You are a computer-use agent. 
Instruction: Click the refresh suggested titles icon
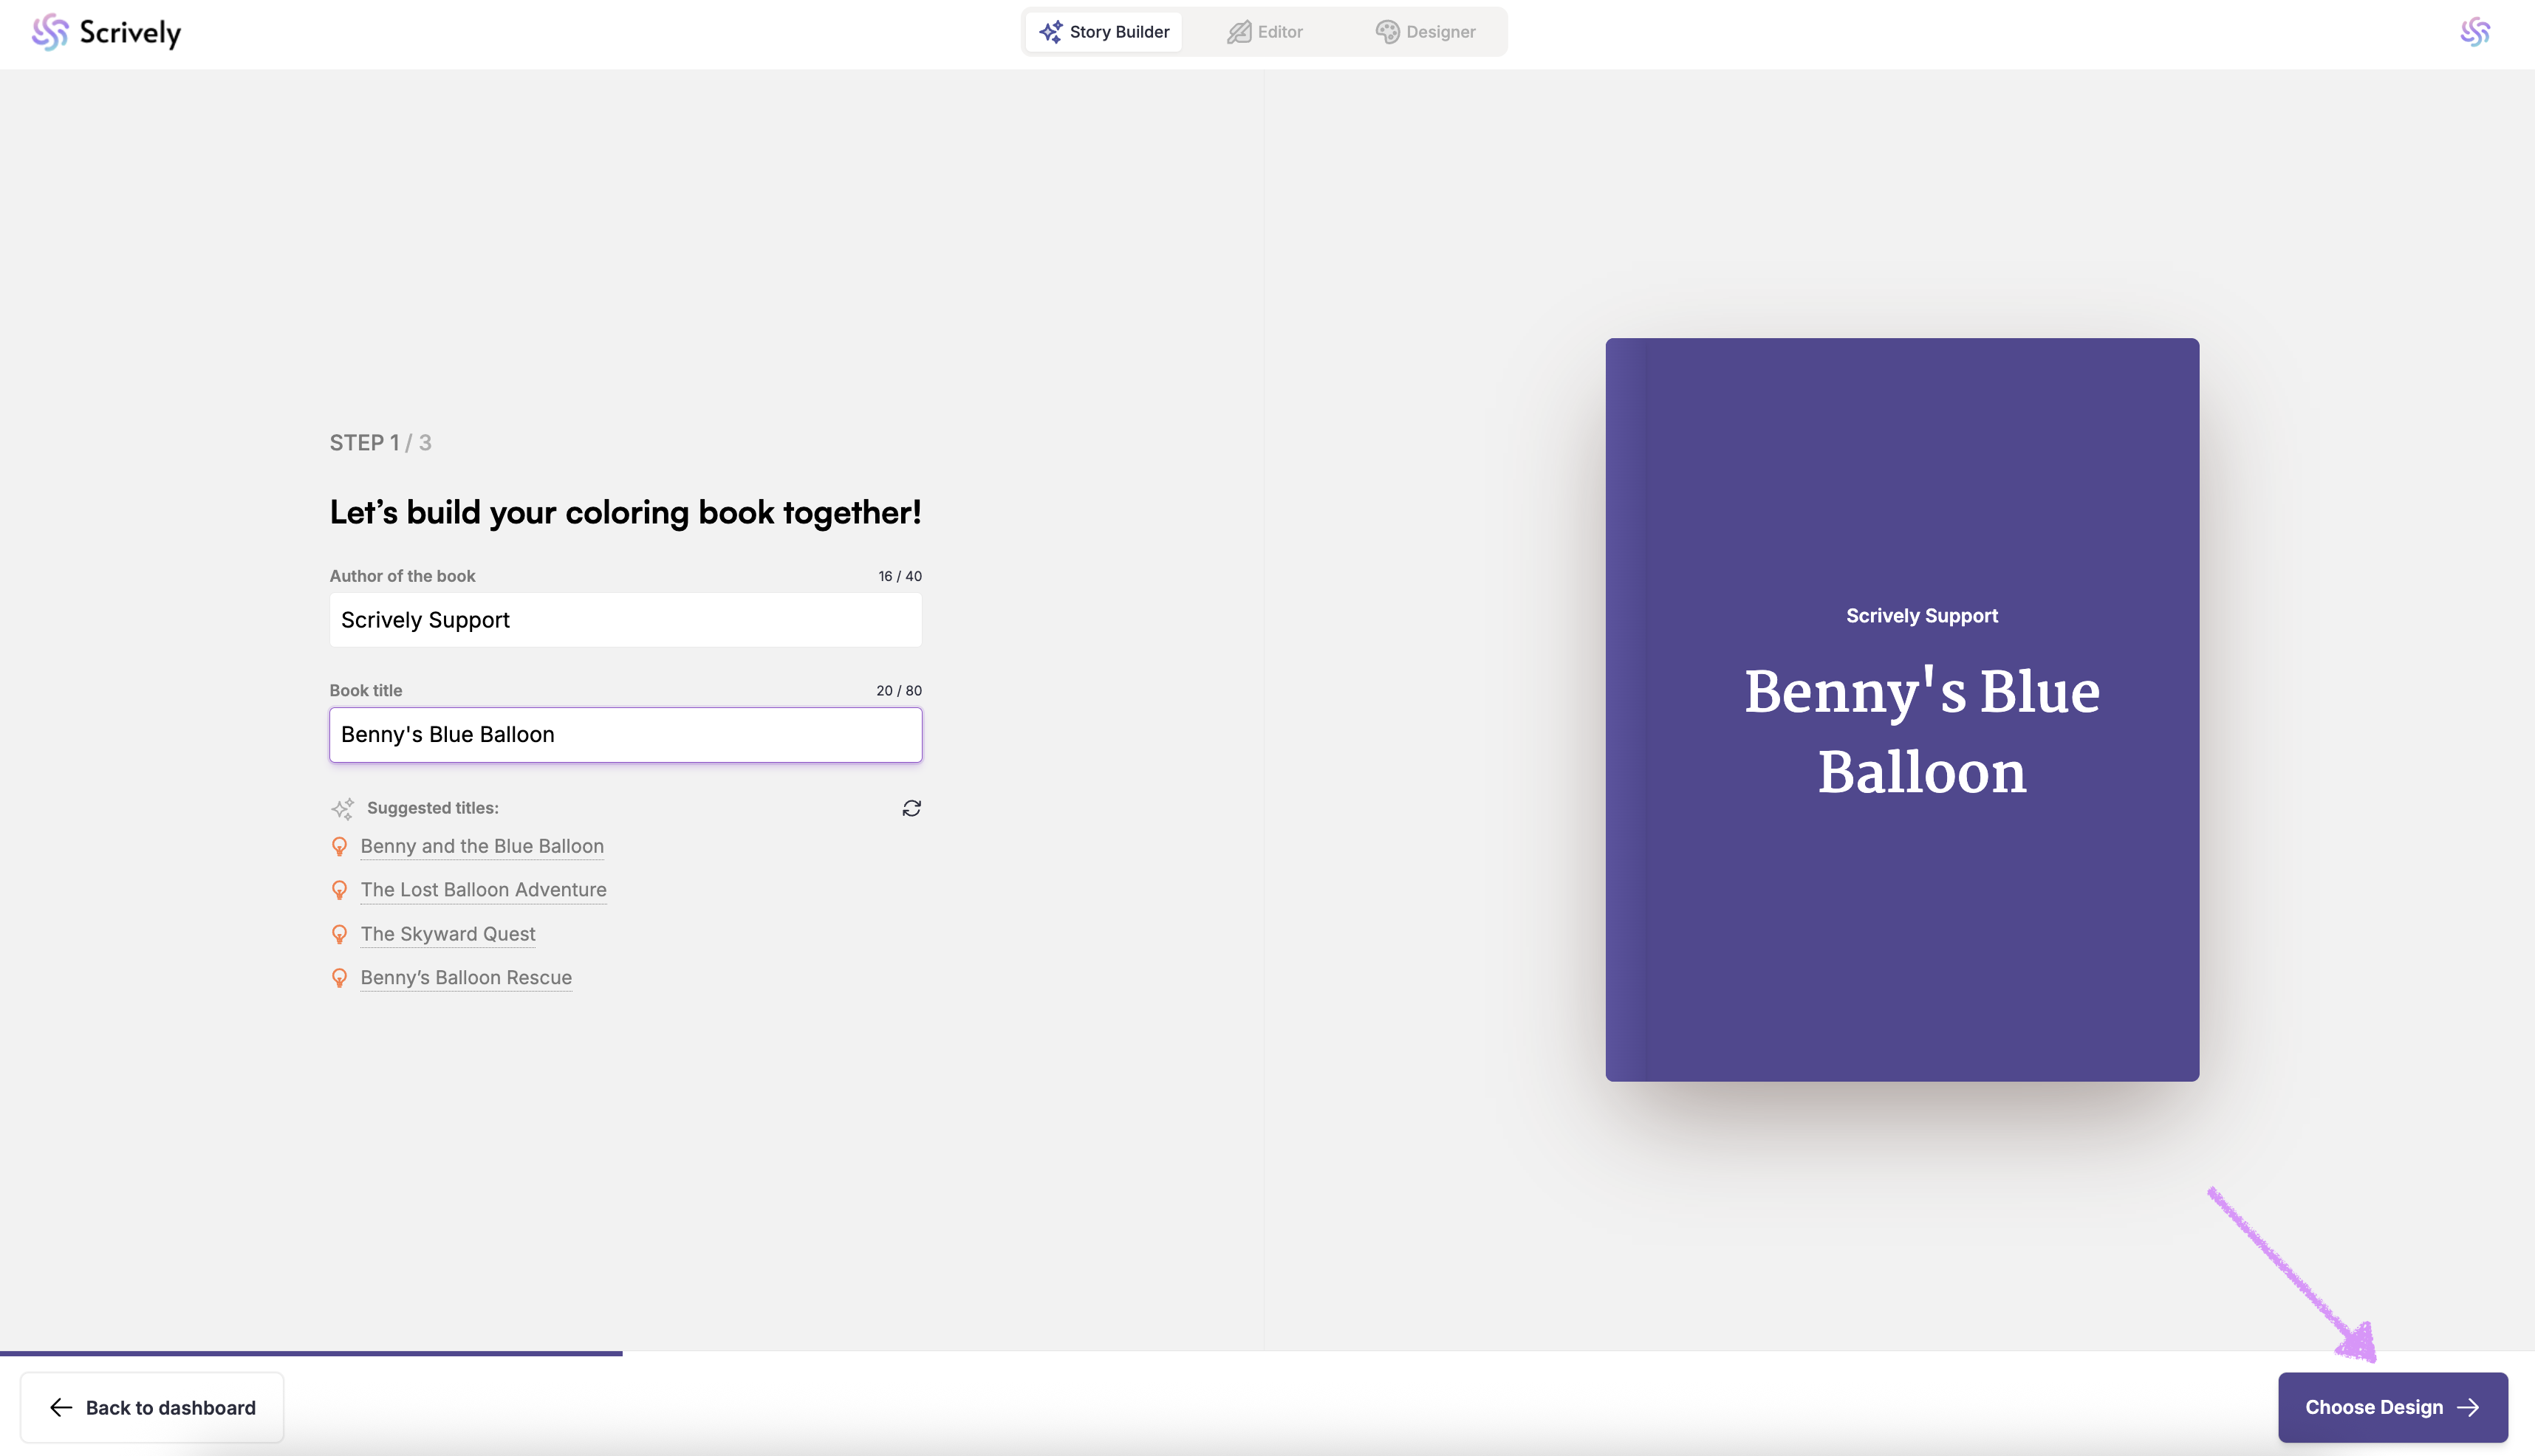point(911,808)
